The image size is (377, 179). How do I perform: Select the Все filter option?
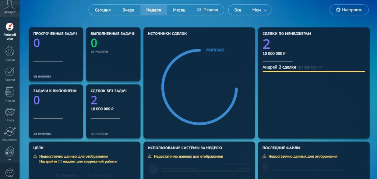(x=237, y=10)
